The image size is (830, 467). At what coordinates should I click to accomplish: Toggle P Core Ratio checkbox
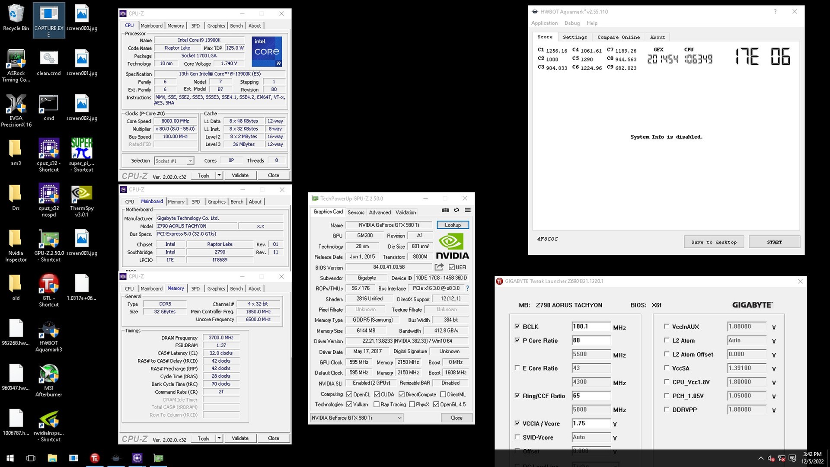(x=517, y=340)
